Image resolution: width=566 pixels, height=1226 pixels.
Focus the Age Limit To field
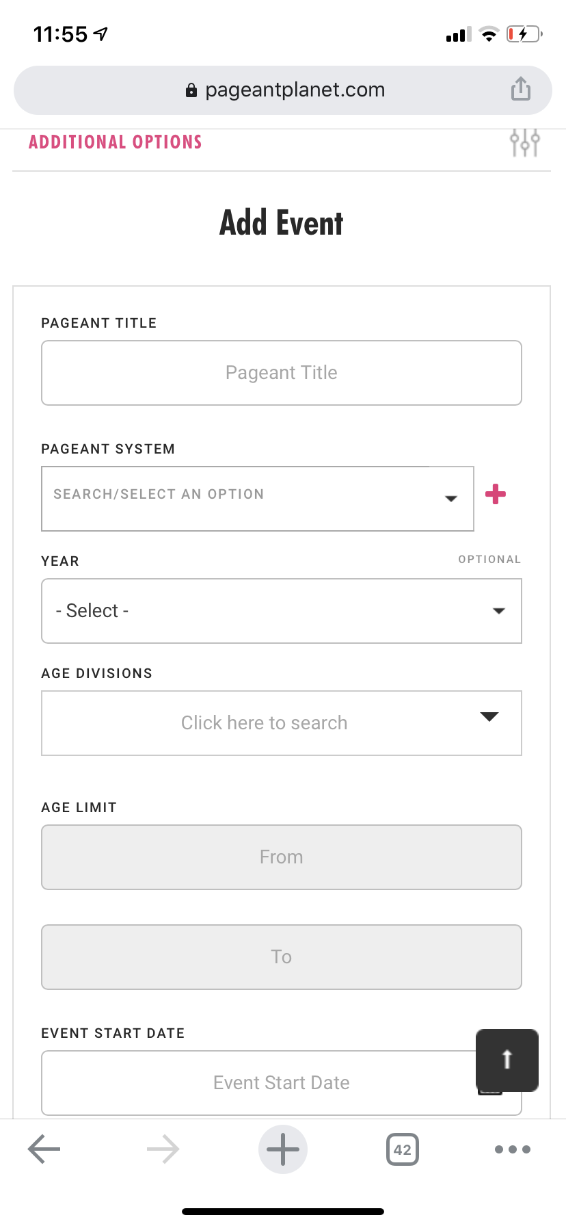click(281, 957)
